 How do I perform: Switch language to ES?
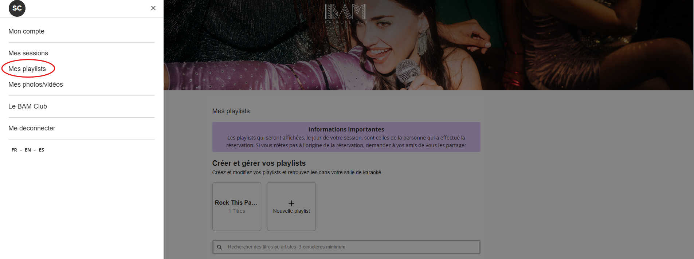42,150
